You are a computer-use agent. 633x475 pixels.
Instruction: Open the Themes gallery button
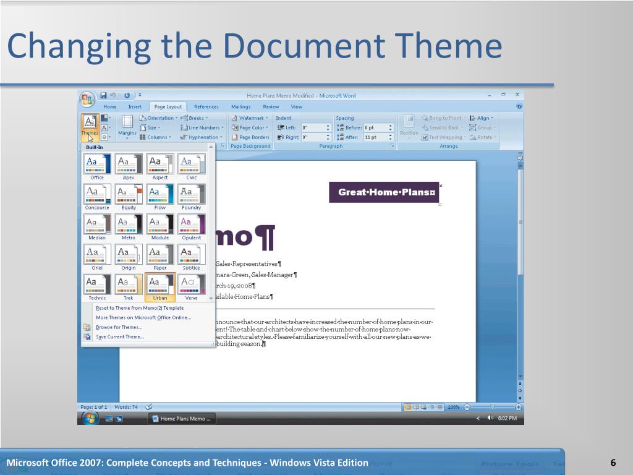[x=90, y=127]
